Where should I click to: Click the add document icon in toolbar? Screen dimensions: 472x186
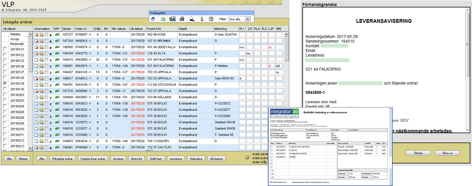point(163,19)
